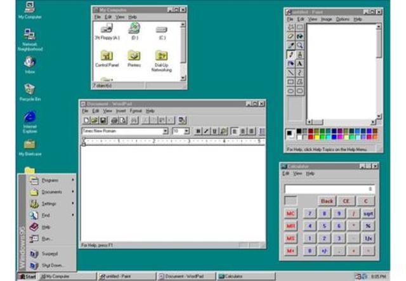Choose the Polygon tool in Paint
Image resolution: width=406 pixels, height=281 pixels.
(x=300, y=82)
